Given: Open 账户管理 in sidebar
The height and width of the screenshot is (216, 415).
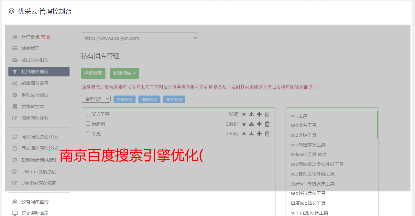Looking at the screenshot, I should coord(30,37).
